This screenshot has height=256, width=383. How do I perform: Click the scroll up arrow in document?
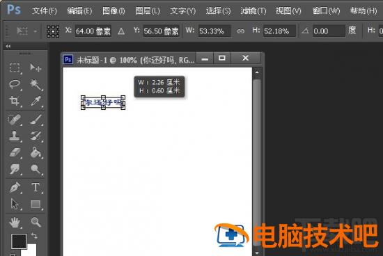257,72
